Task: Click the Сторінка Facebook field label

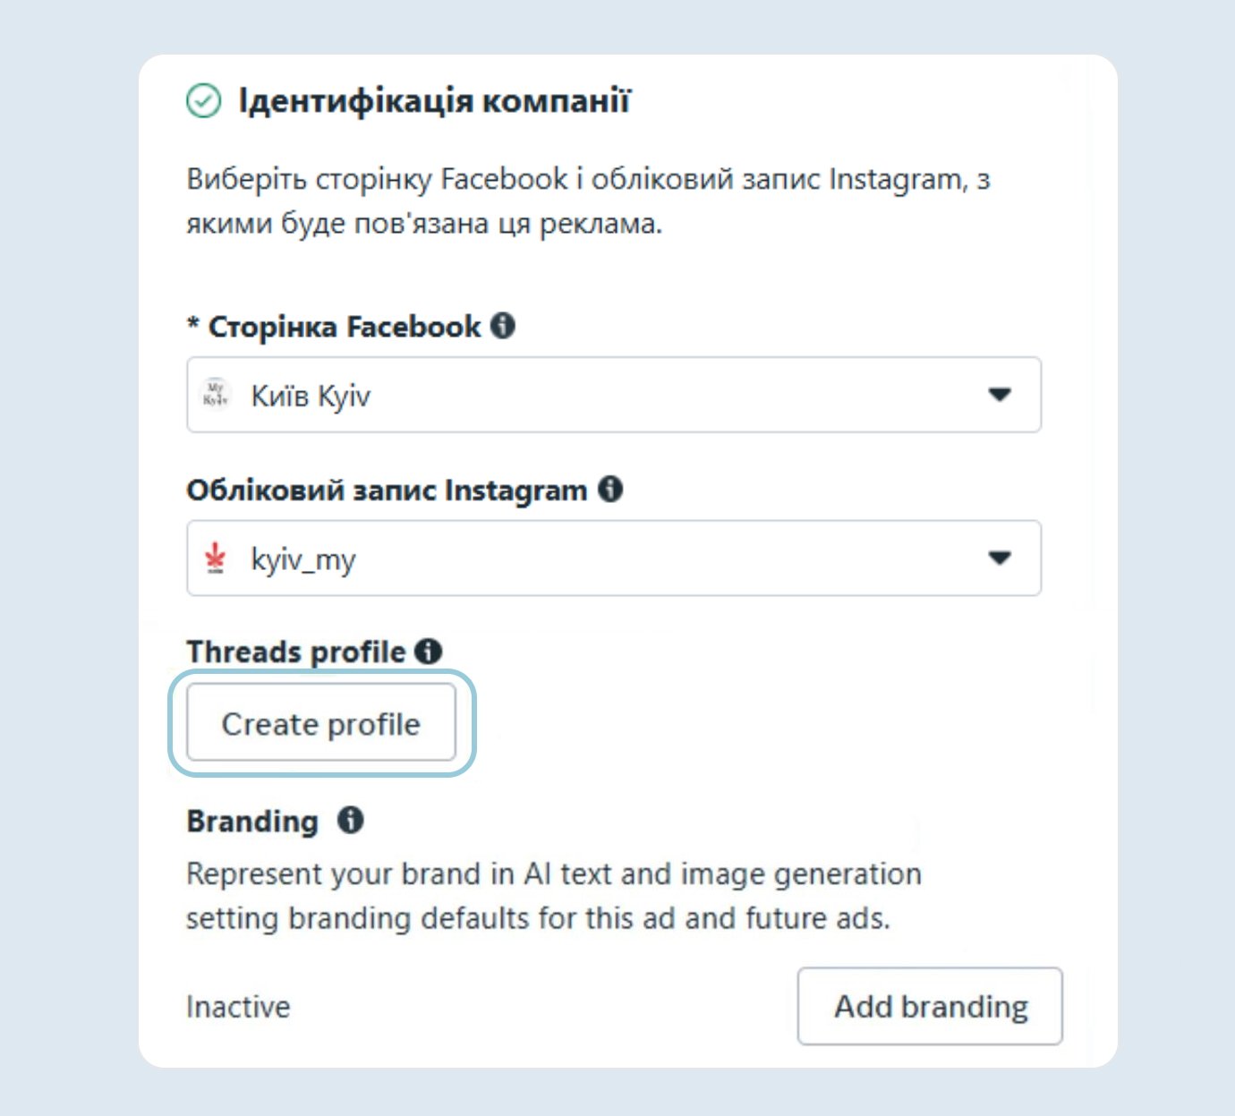Action: click(x=344, y=327)
